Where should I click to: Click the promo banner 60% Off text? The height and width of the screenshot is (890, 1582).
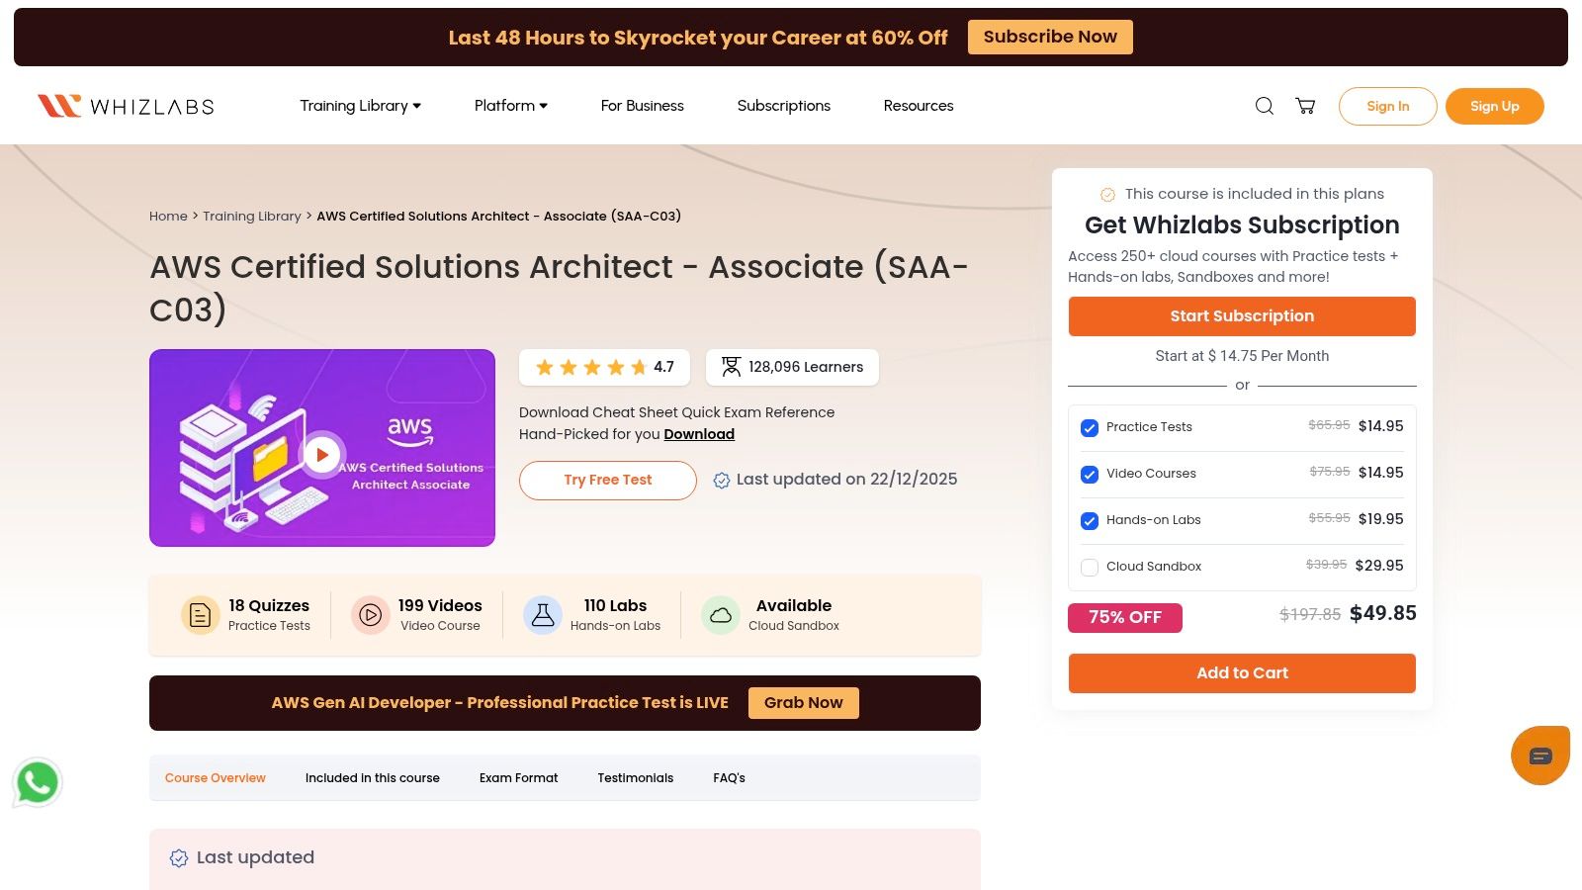pos(698,38)
